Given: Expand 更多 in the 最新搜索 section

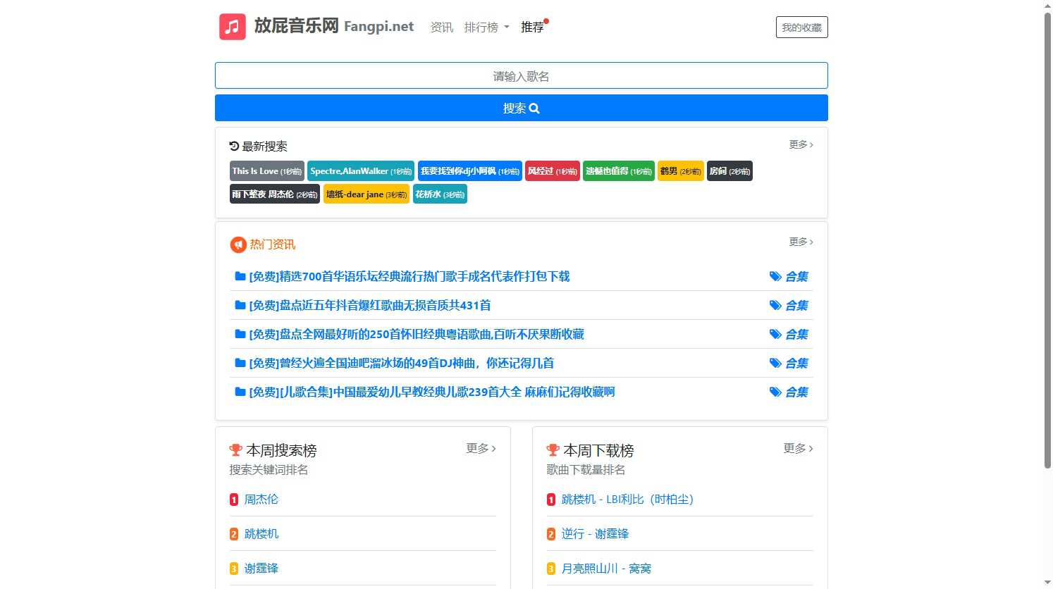Looking at the screenshot, I should click(x=801, y=144).
